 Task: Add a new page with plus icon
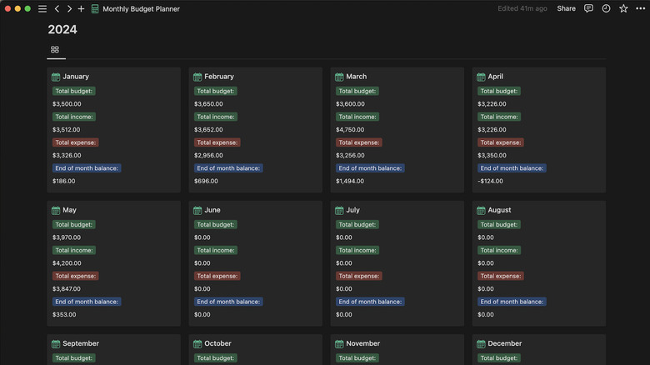pyautogui.click(x=81, y=9)
